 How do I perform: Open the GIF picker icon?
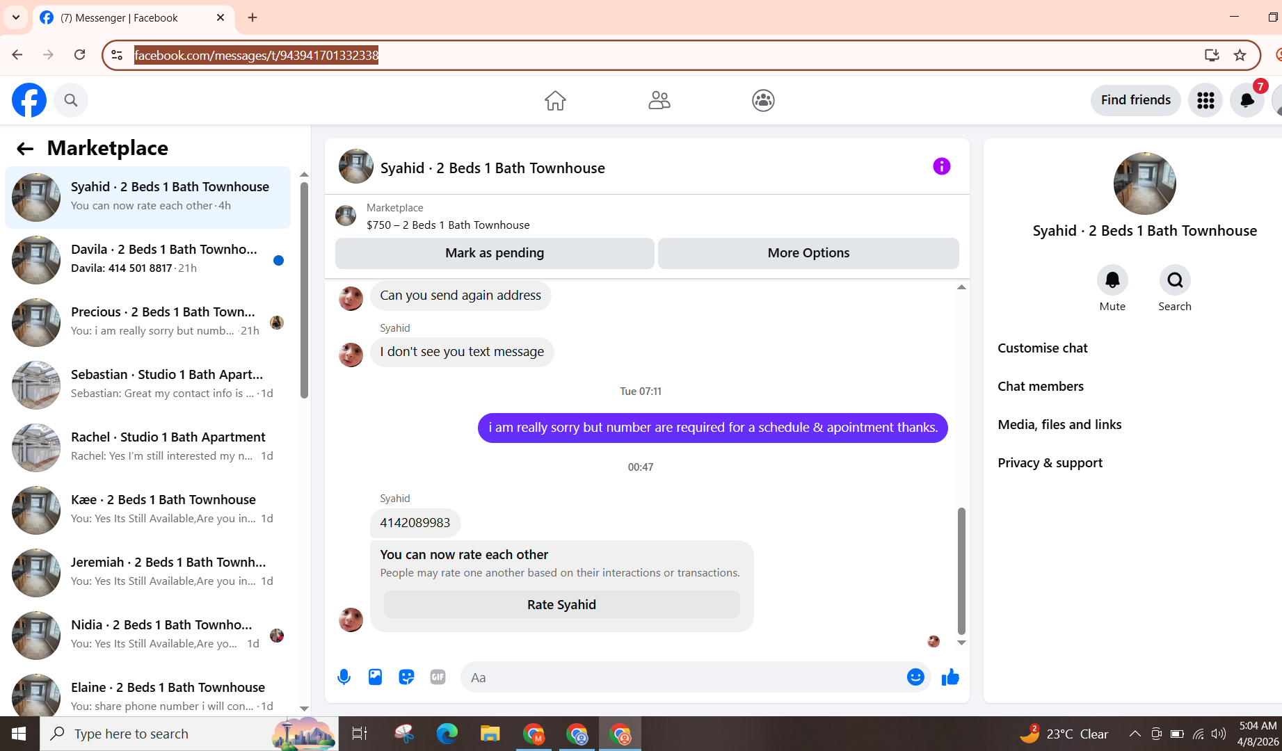click(438, 677)
